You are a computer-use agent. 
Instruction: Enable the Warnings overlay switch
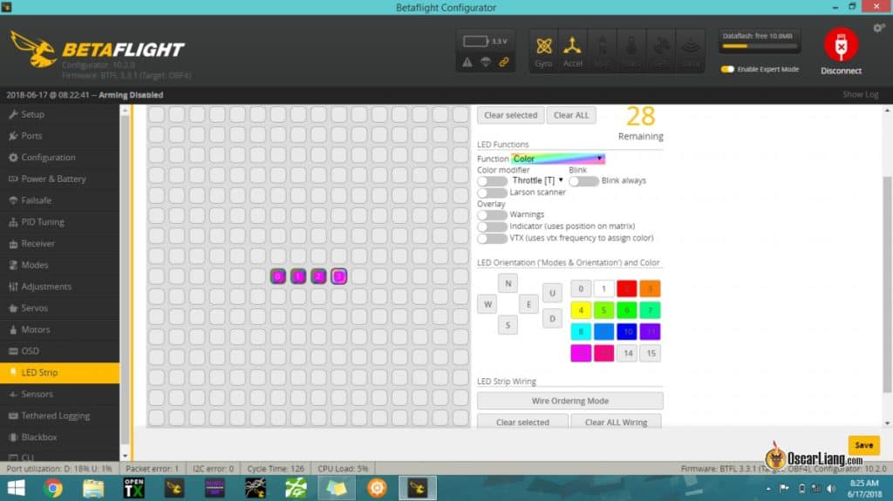492,214
